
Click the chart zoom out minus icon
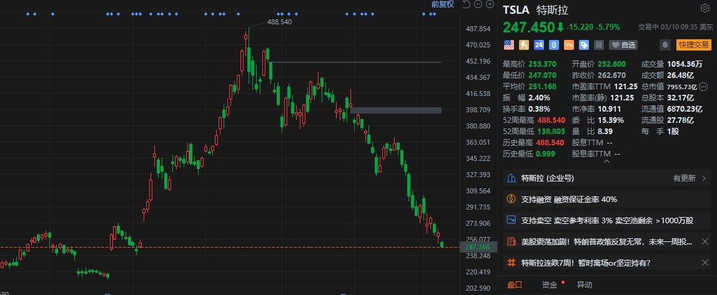tap(478, 4)
